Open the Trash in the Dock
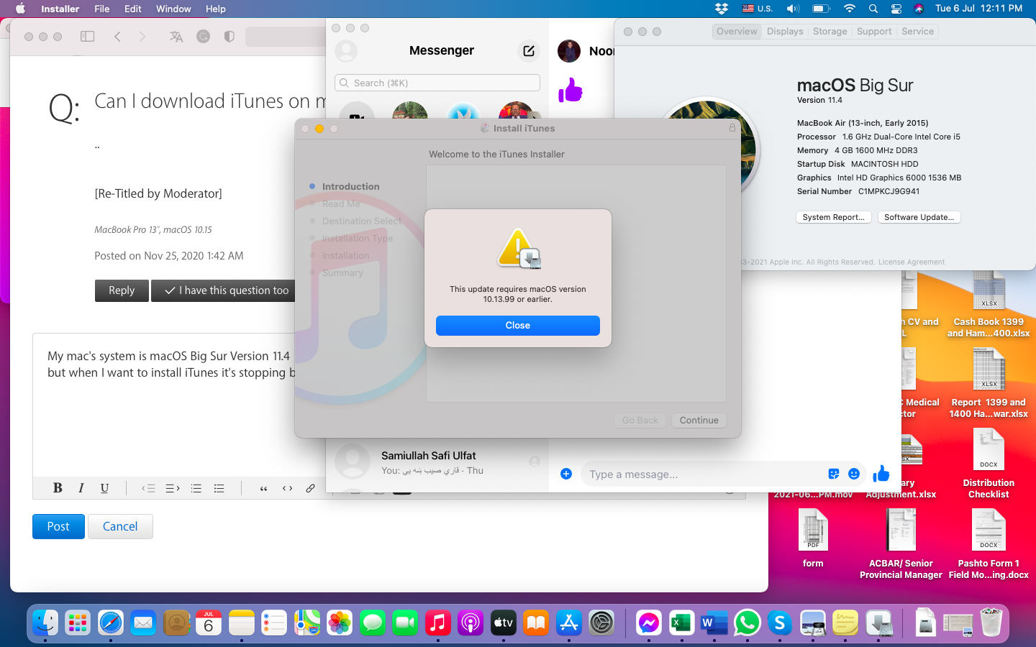This screenshot has width=1036, height=647. tap(991, 623)
